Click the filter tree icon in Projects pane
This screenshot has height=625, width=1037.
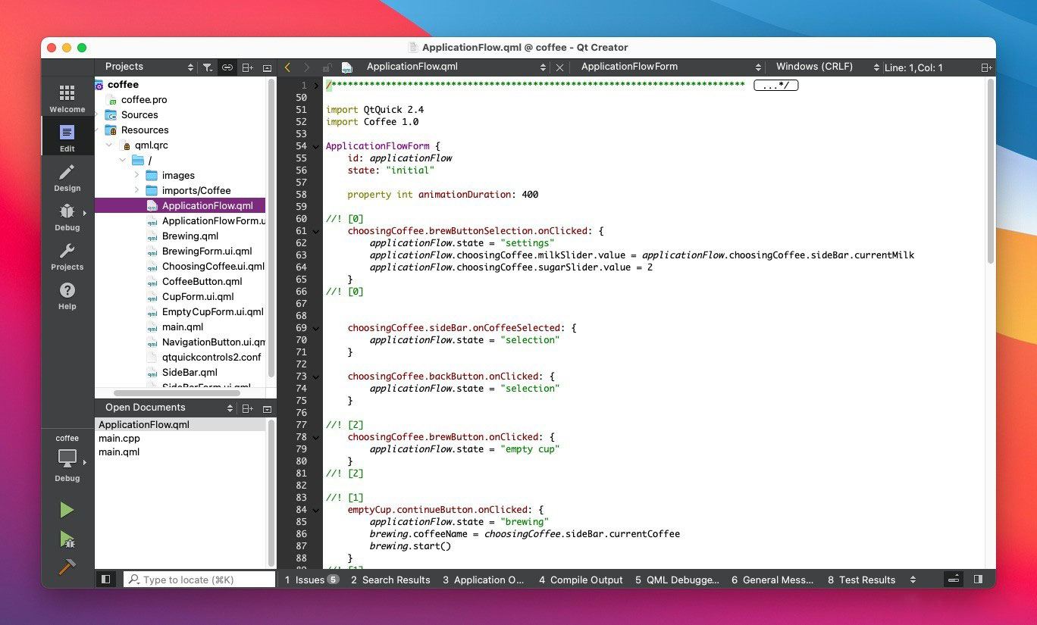click(x=208, y=67)
